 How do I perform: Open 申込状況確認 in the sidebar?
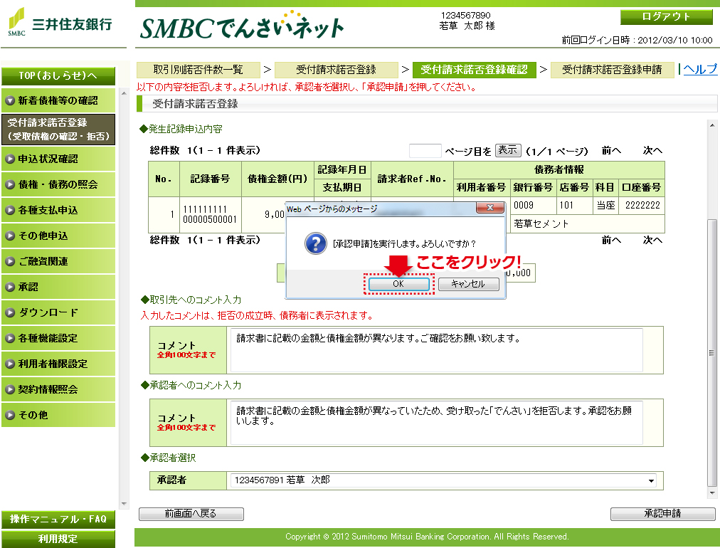point(58,159)
